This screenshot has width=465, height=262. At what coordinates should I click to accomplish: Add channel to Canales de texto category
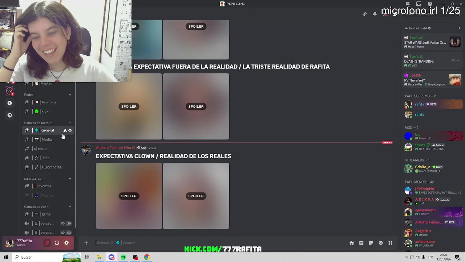[70, 123]
